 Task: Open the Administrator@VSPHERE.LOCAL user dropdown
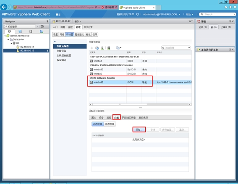click(x=162, y=14)
